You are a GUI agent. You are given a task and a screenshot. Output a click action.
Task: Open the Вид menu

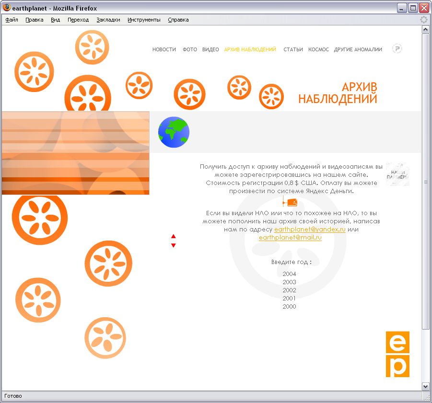tap(55, 20)
